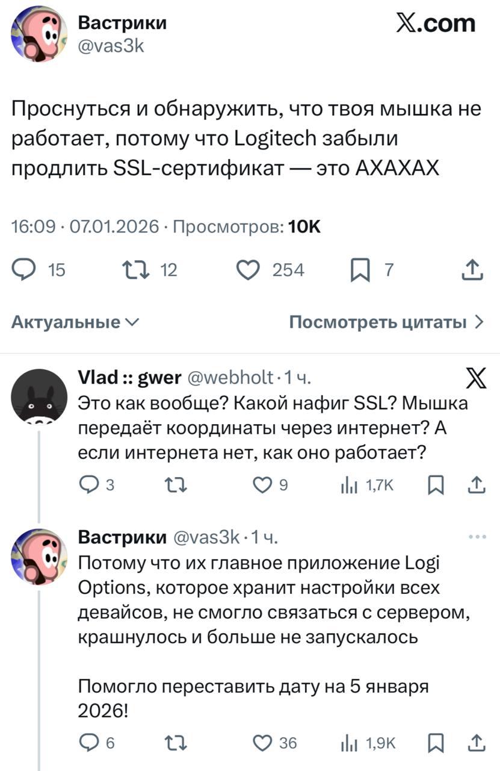Open the Актуальные sort dropdown
The height and width of the screenshot is (771, 500).
coord(75,322)
